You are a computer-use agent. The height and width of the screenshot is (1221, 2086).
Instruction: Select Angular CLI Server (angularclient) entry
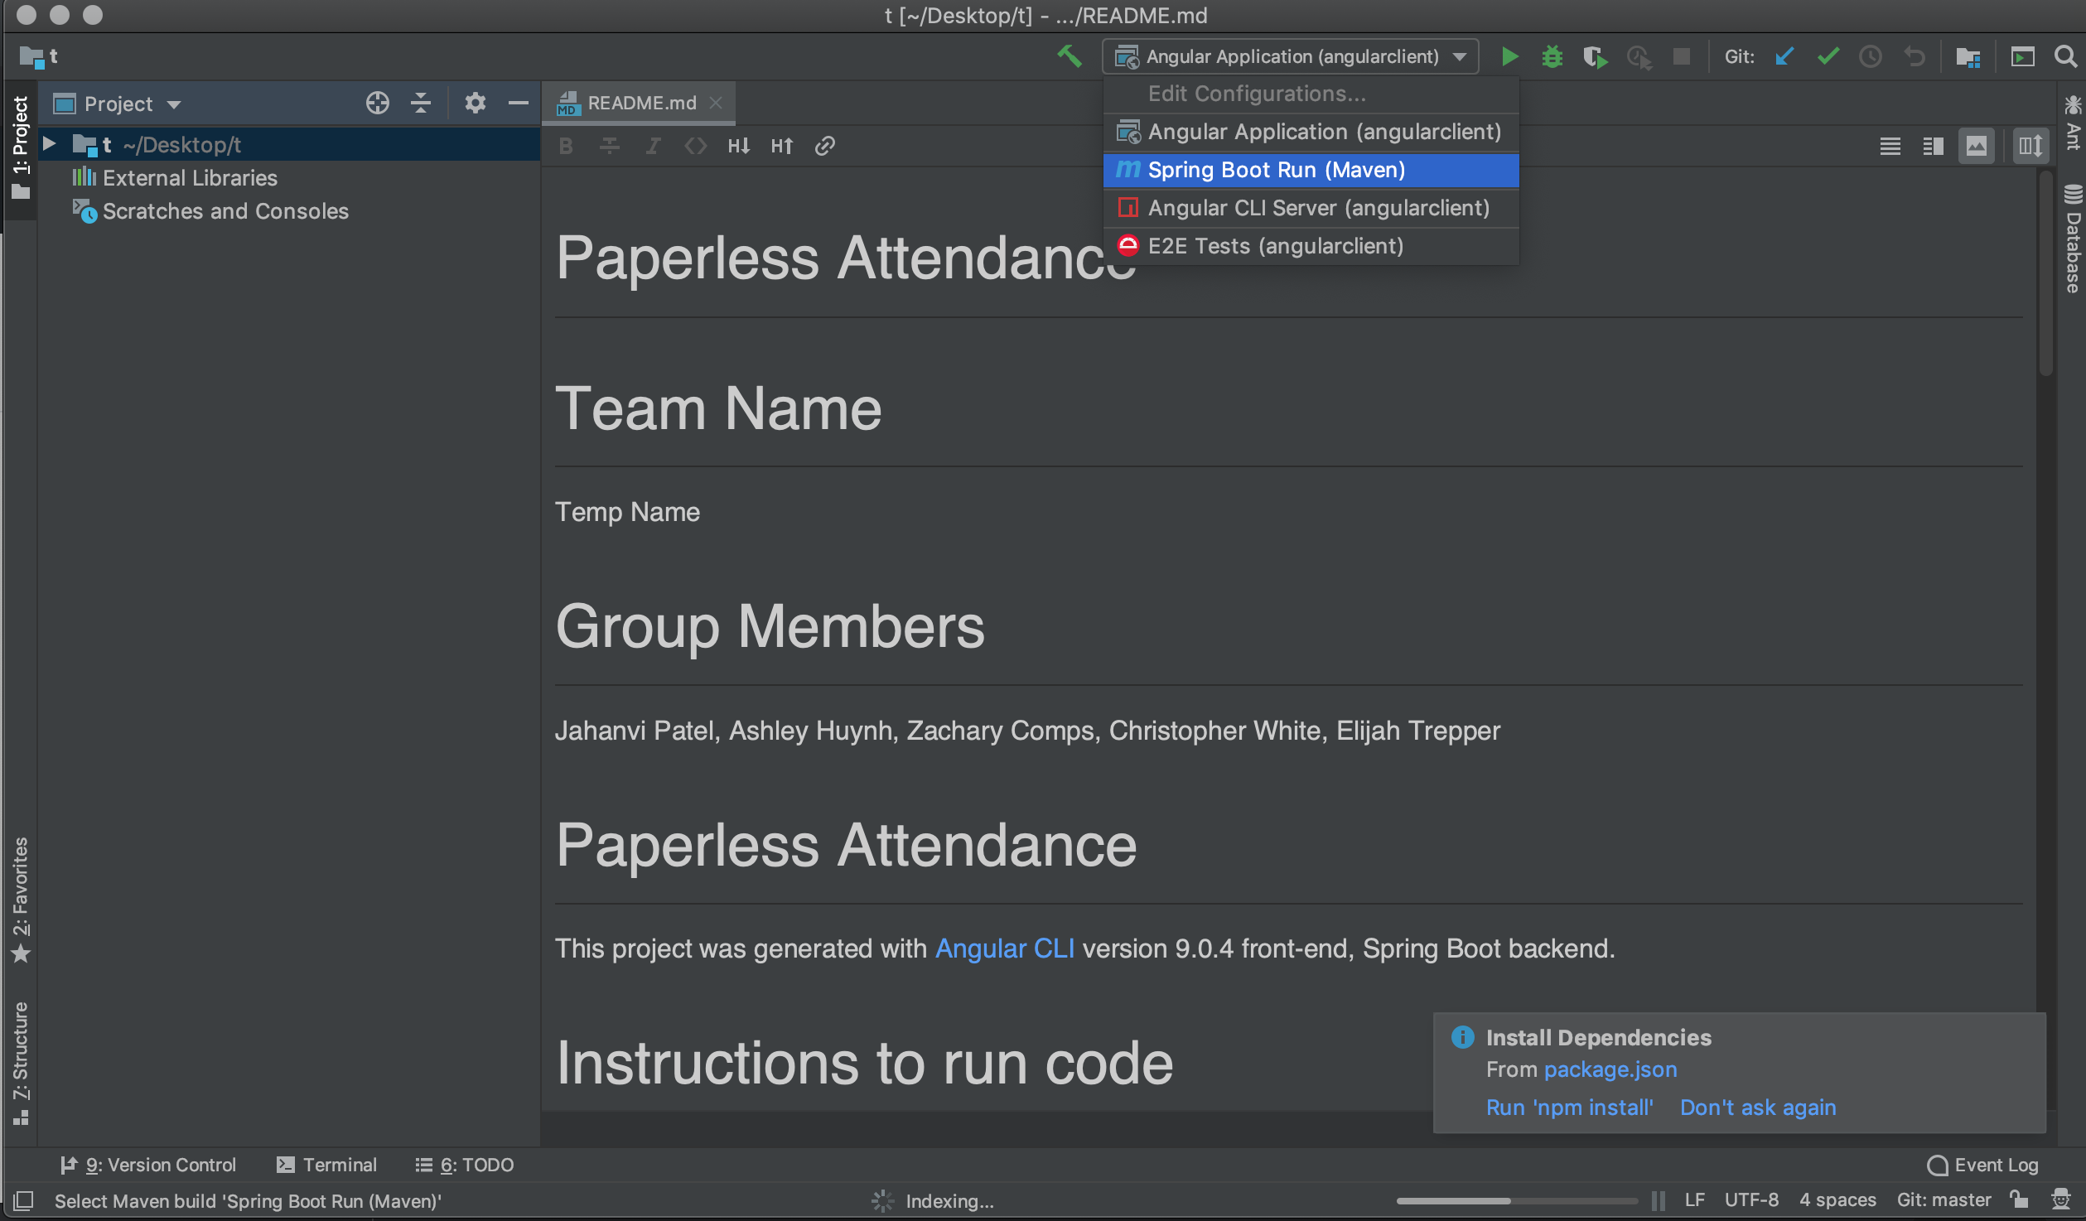[1311, 208]
